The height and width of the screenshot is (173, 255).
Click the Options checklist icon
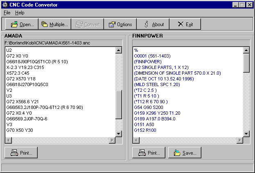[112, 24]
